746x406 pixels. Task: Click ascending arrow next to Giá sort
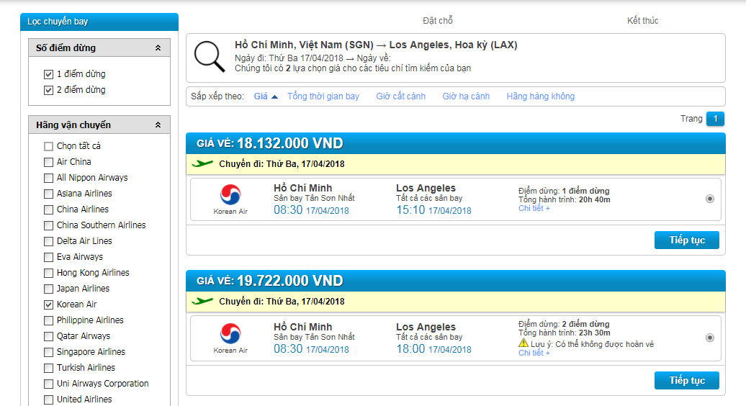pyautogui.click(x=274, y=96)
